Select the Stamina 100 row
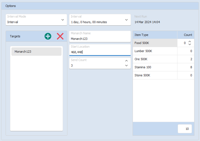The width and height of the screenshot is (200, 141). [164, 67]
